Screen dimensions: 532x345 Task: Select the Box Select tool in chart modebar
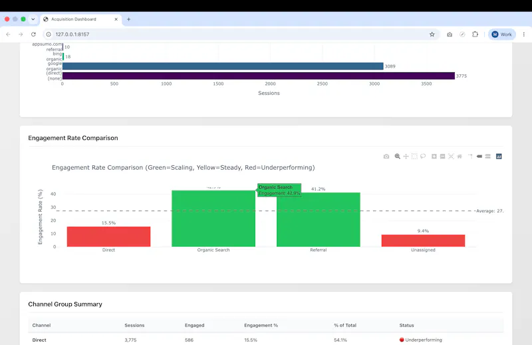[414, 157]
